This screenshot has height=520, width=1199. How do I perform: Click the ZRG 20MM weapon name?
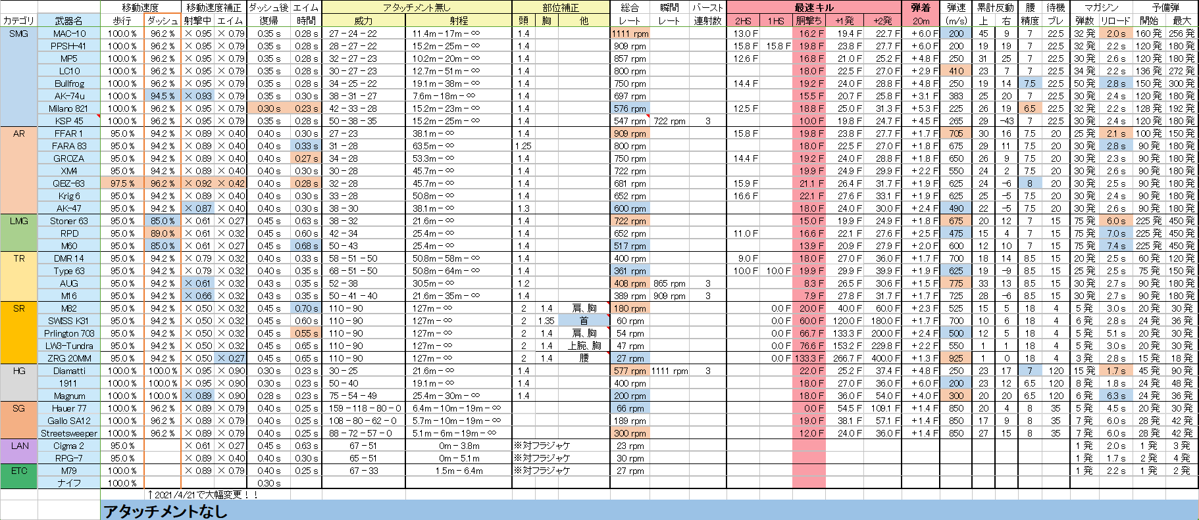click(x=69, y=358)
